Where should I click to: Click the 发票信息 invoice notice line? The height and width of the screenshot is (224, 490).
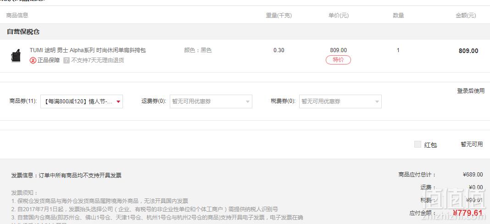pyautogui.click(x=66, y=176)
